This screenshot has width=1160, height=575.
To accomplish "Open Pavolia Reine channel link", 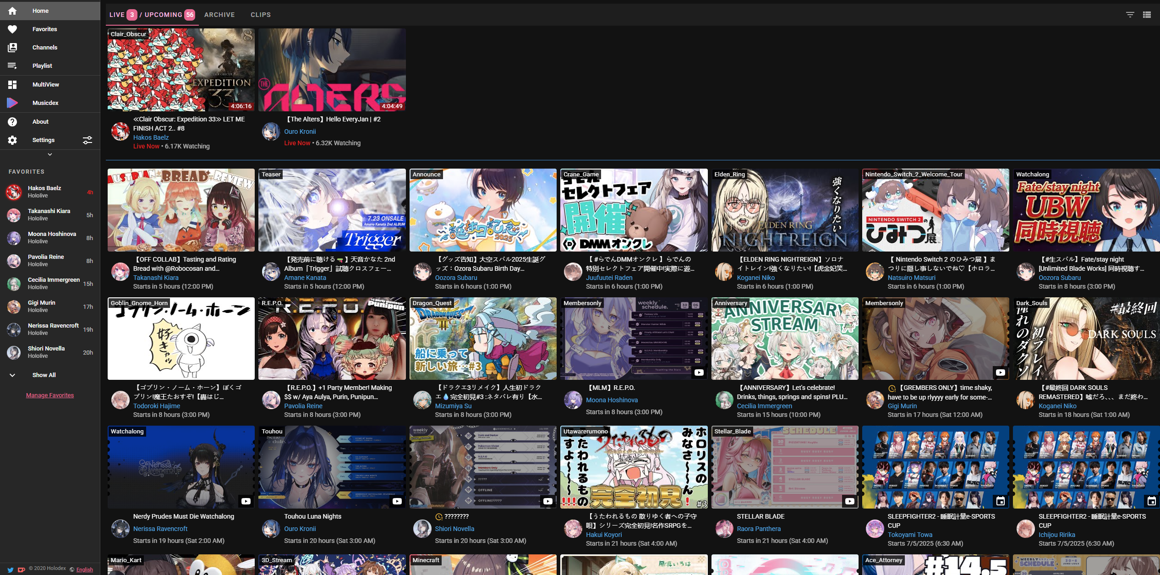I will coord(303,406).
